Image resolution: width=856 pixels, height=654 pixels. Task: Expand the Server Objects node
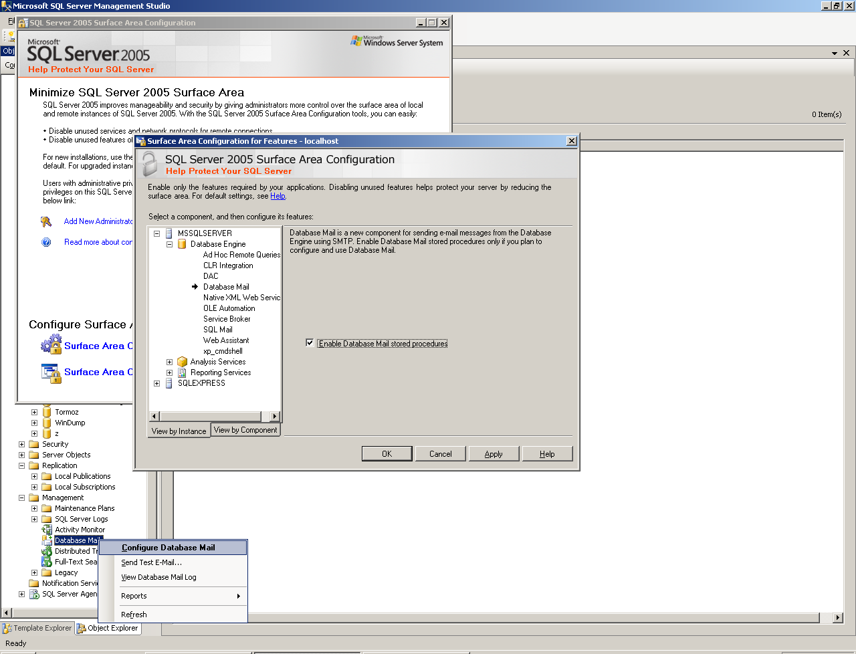pyautogui.click(x=21, y=455)
